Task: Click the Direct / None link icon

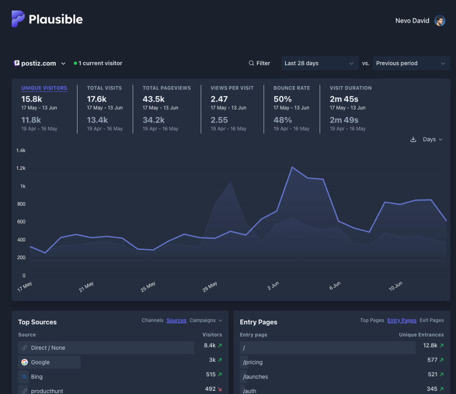Action: click(x=25, y=348)
